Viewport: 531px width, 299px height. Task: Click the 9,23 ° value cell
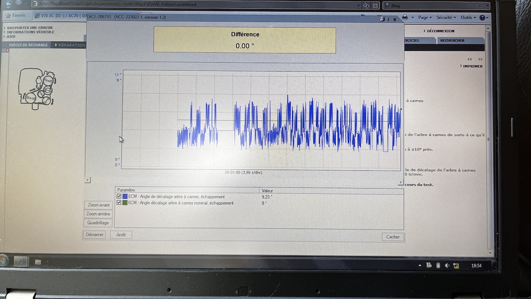click(x=267, y=197)
